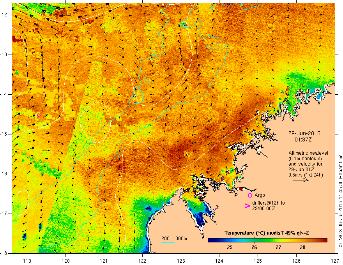Image resolution: width=343 pixels, height=265 pixels.
Task: Click the longitude 122 axis label
Action: [142, 261]
